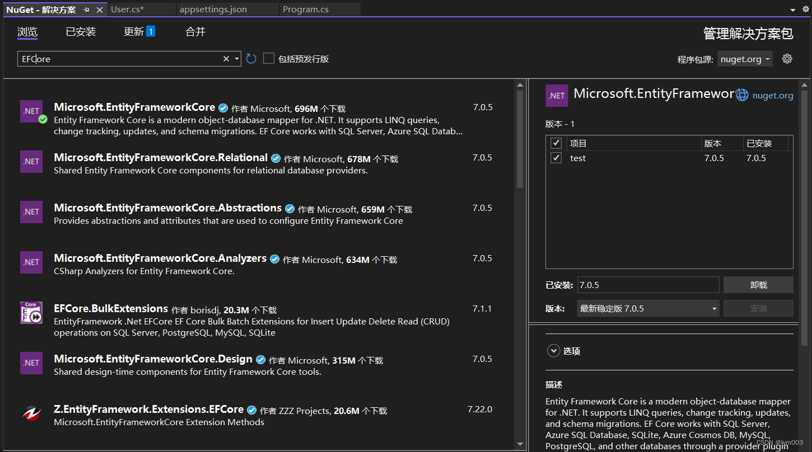Click the refresh search results icon
Image resolution: width=812 pixels, height=452 pixels.
(x=251, y=59)
